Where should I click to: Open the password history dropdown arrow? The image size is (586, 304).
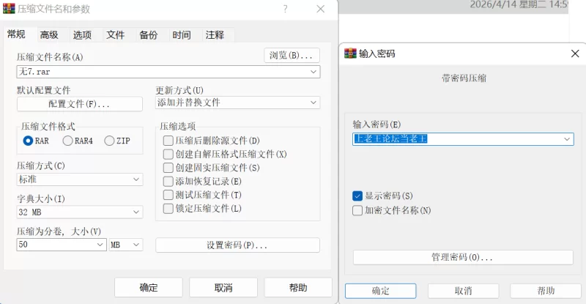(567, 139)
